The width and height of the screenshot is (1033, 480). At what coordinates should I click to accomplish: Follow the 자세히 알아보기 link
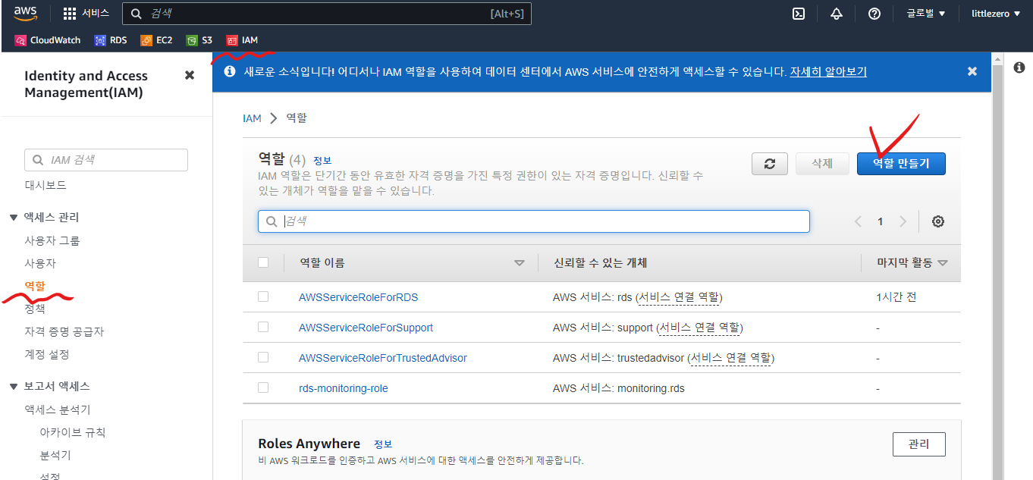pos(828,71)
